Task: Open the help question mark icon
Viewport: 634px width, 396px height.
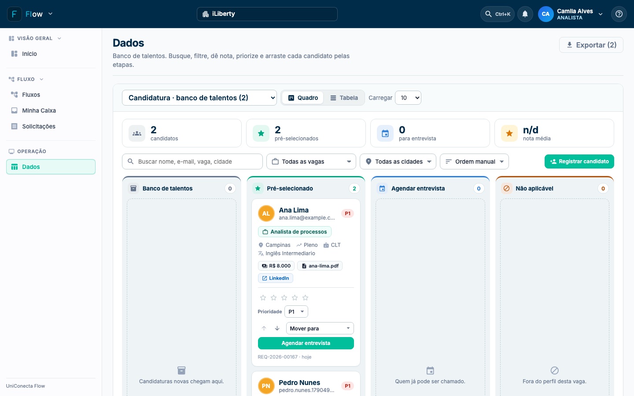Action: pos(619,14)
